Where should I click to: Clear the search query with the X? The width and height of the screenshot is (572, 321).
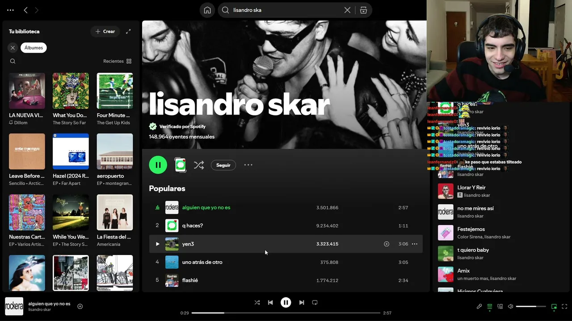click(x=347, y=10)
